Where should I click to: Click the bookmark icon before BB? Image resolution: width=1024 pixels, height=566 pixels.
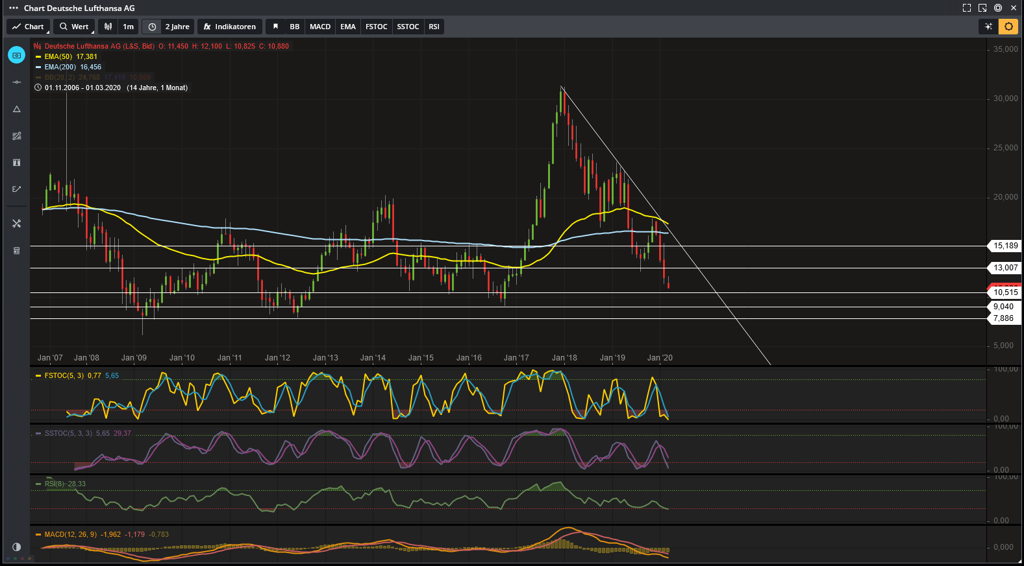275,27
